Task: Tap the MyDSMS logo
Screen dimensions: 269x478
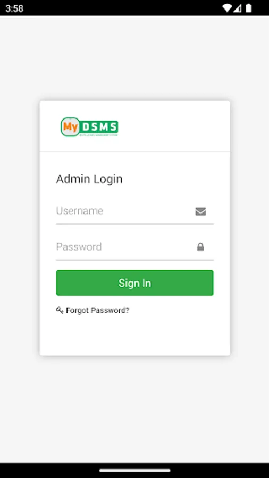Action: (x=89, y=127)
